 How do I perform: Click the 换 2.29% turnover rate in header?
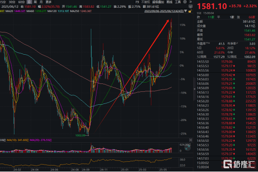[x=120, y=6]
